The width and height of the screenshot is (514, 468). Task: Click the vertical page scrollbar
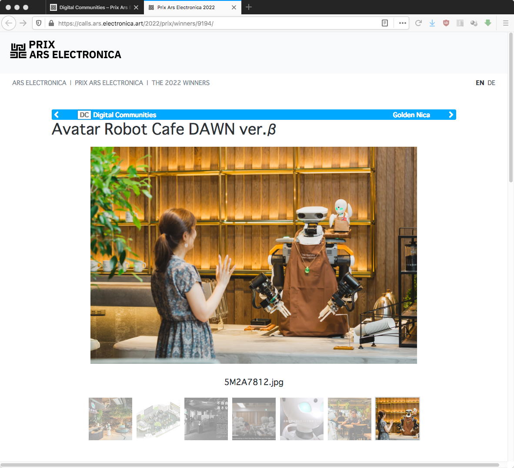[x=511, y=108]
